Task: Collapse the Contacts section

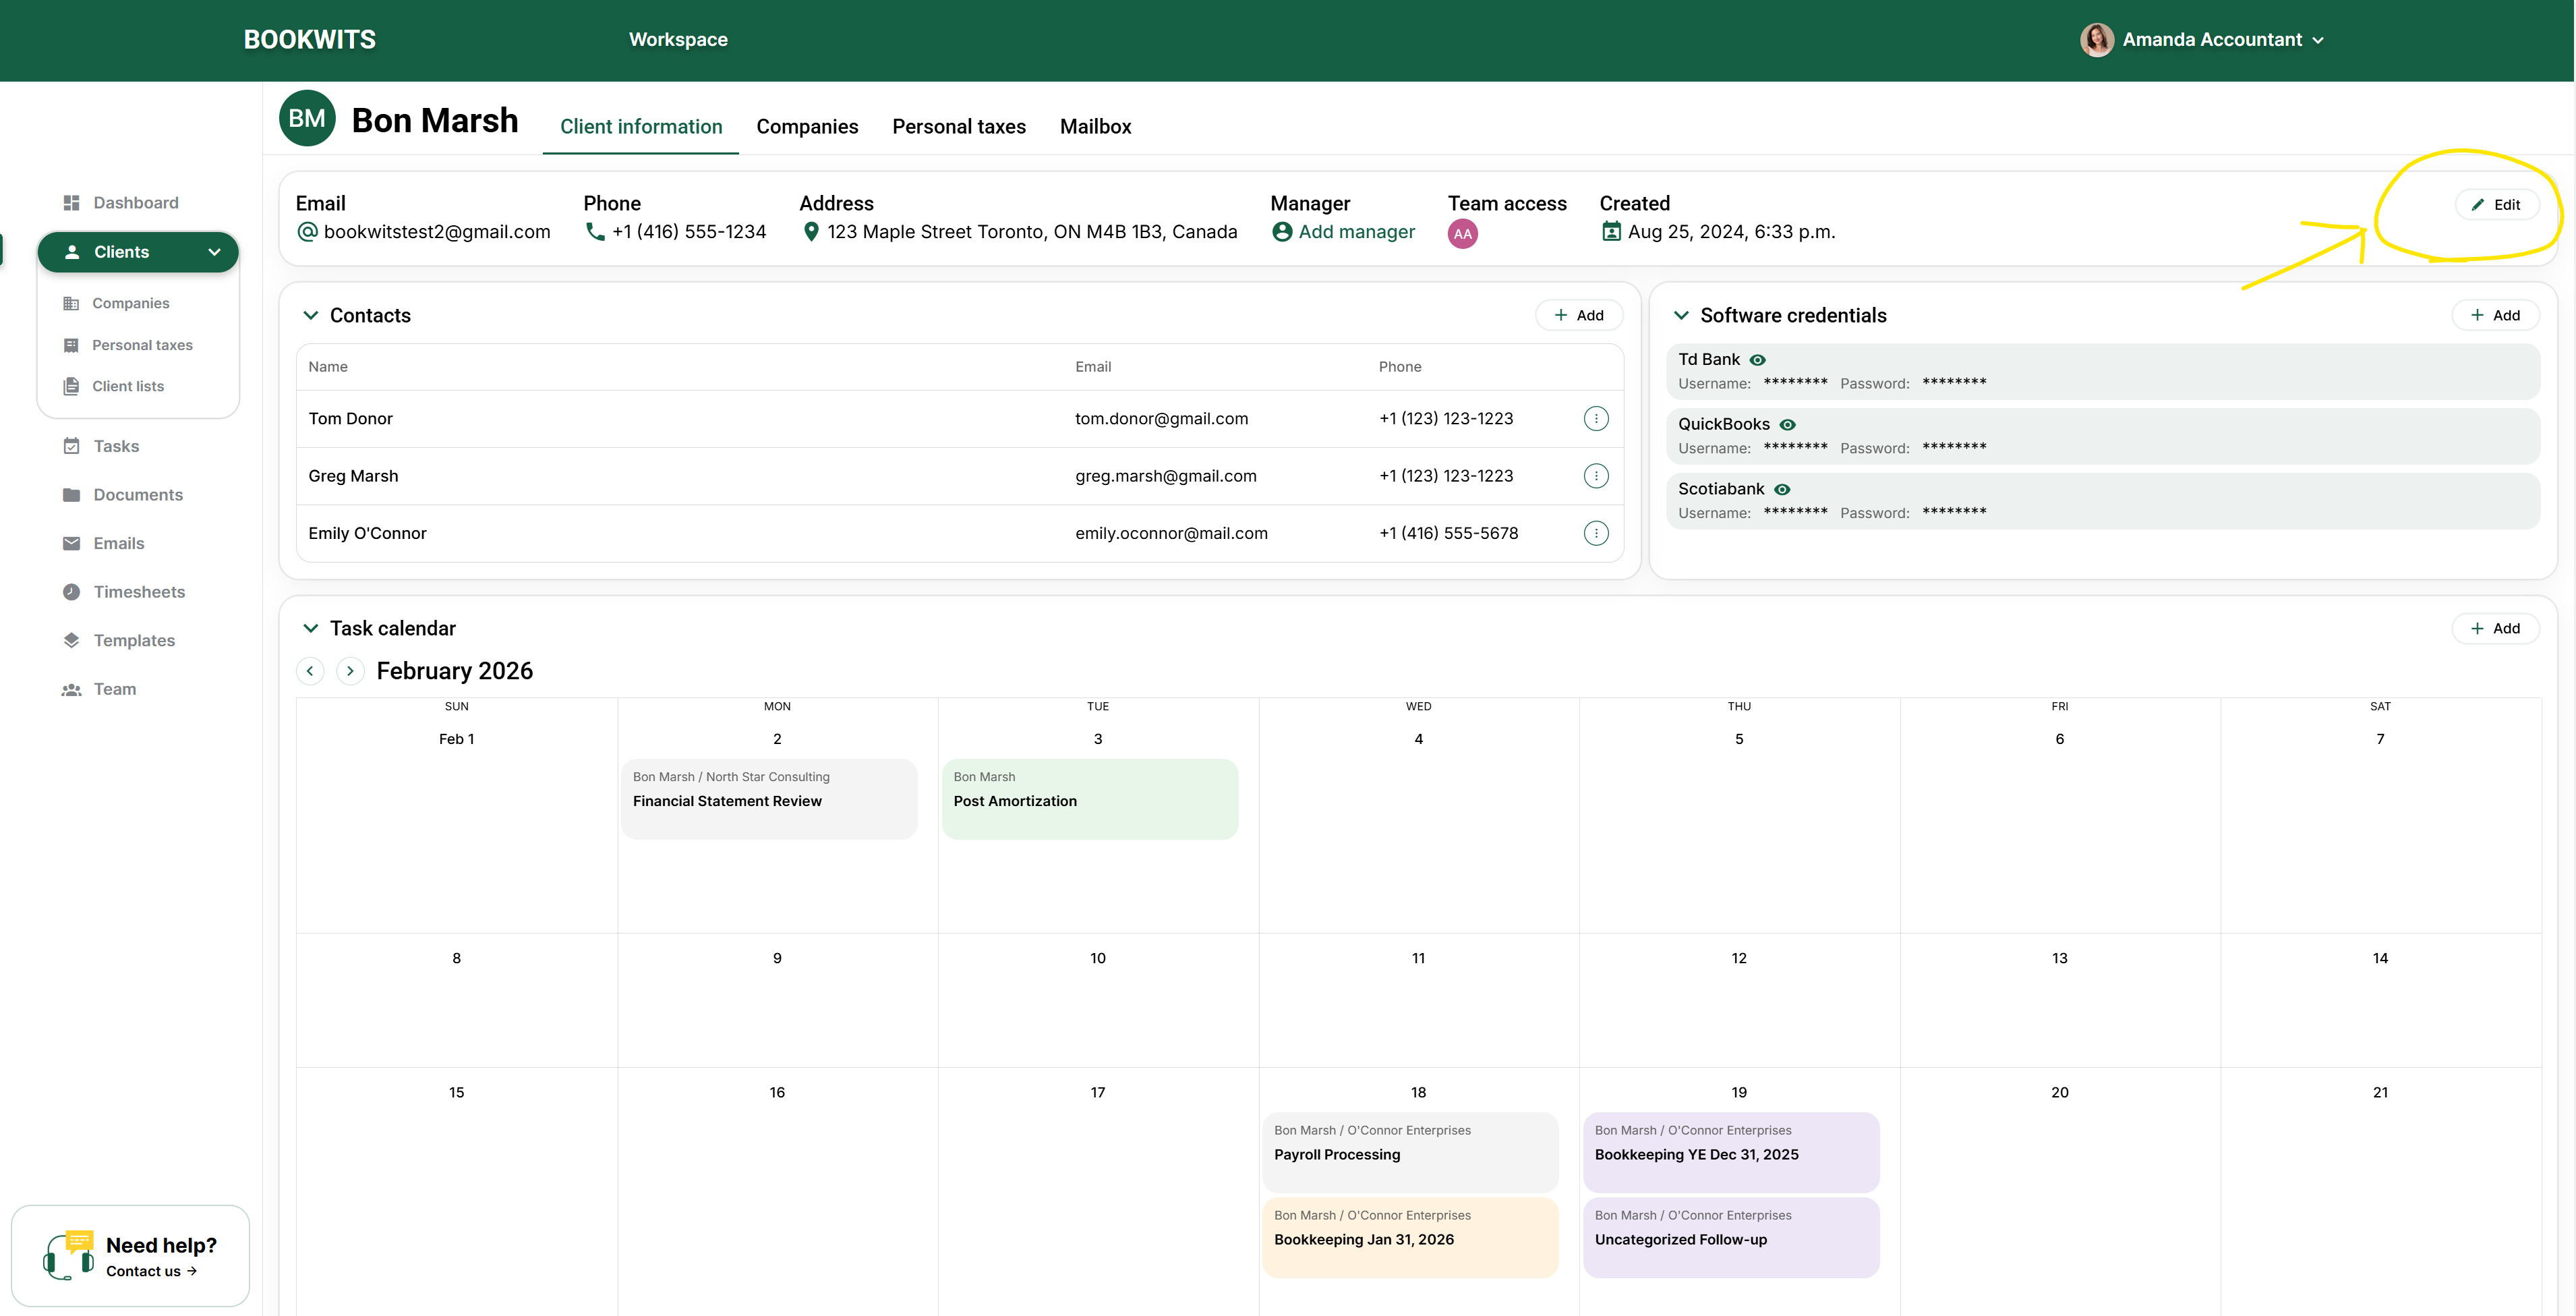Action: [x=310, y=315]
